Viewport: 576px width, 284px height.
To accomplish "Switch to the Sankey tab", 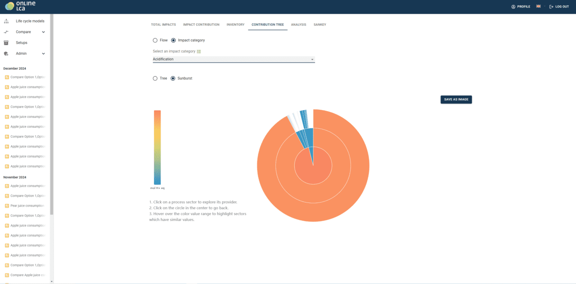I will tap(319, 25).
